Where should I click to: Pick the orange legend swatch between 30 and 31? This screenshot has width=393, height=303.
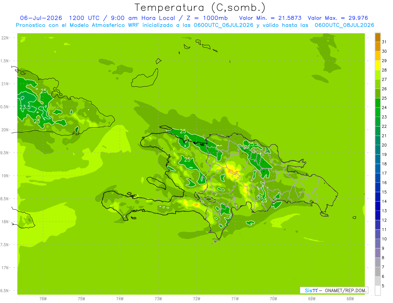378,47
